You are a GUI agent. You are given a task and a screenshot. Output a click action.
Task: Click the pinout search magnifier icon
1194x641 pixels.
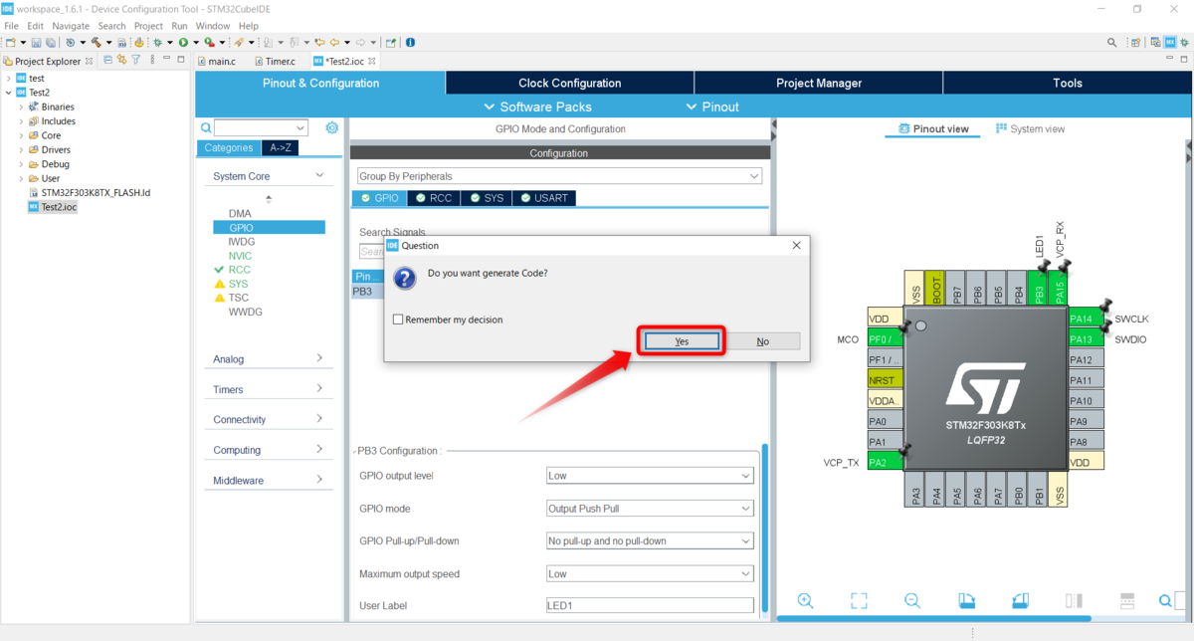coord(1166,600)
